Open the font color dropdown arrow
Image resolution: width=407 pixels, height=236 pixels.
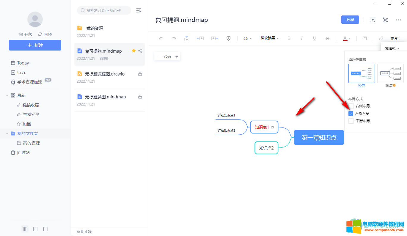pos(350,38)
